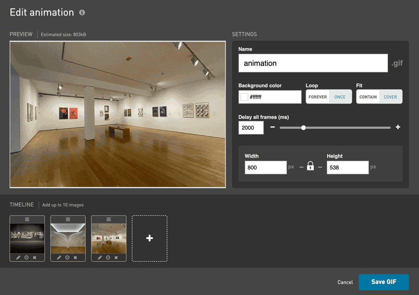
Task: Click the animation Name input field
Action: (x=313, y=63)
